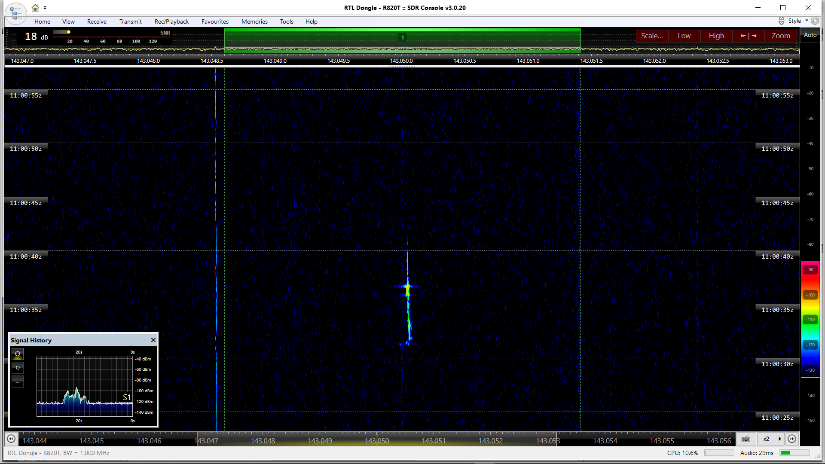Minimize the SDR Console window
The height and width of the screenshot is (464, 825).
758,8
